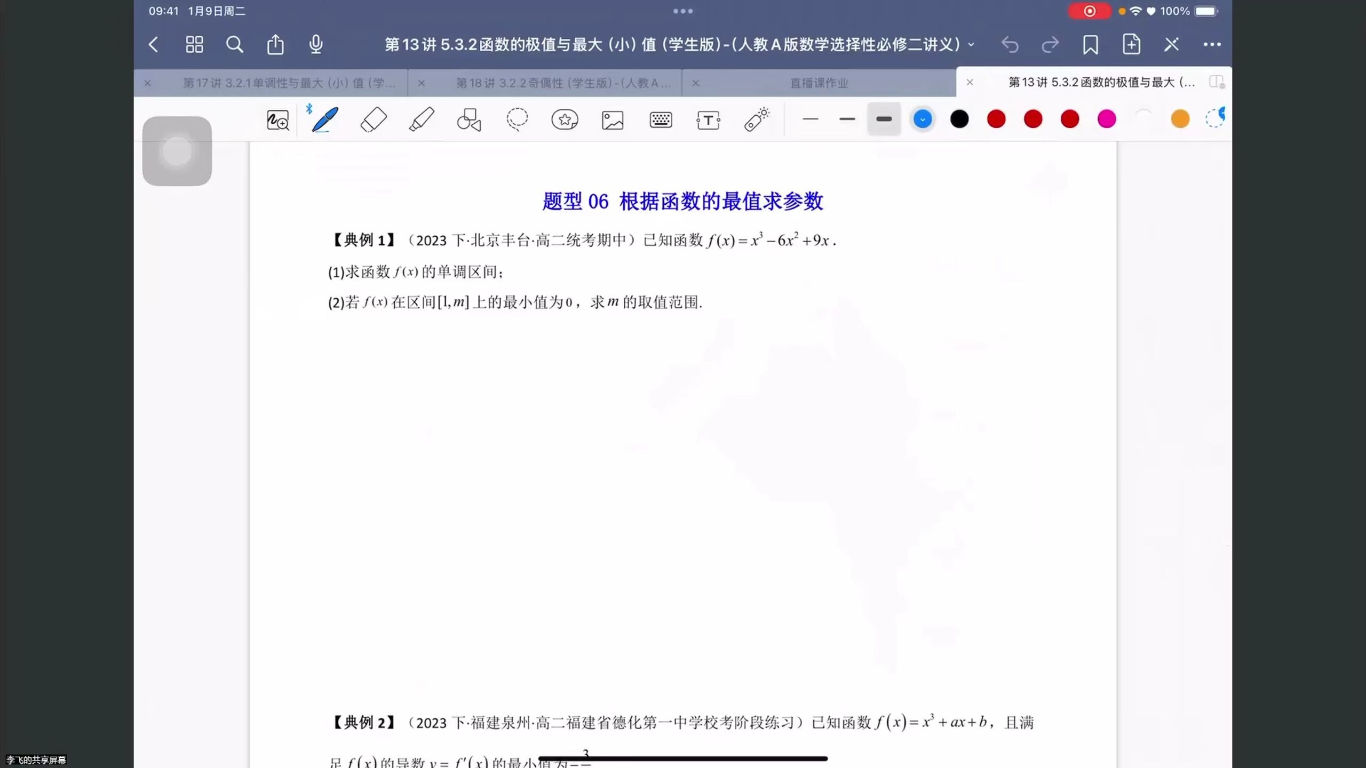Close the 第13讲 tab

(970, 82)
